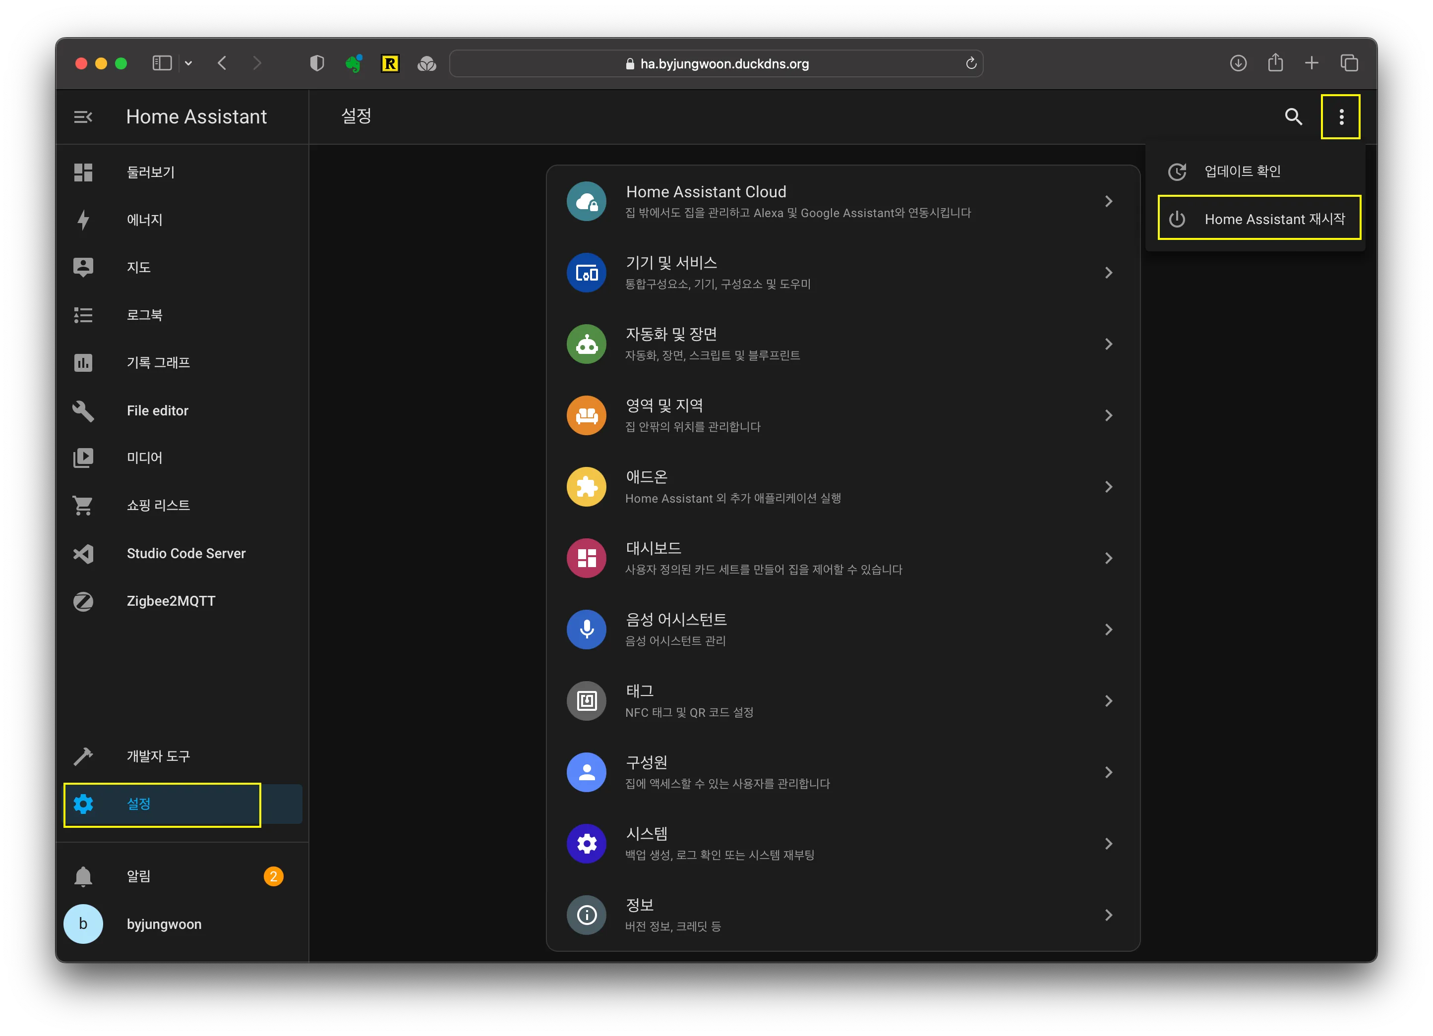Select the 에너지 sidebar label
The width and height of the screenshot is (1433, 1036).
click(145, 220)
